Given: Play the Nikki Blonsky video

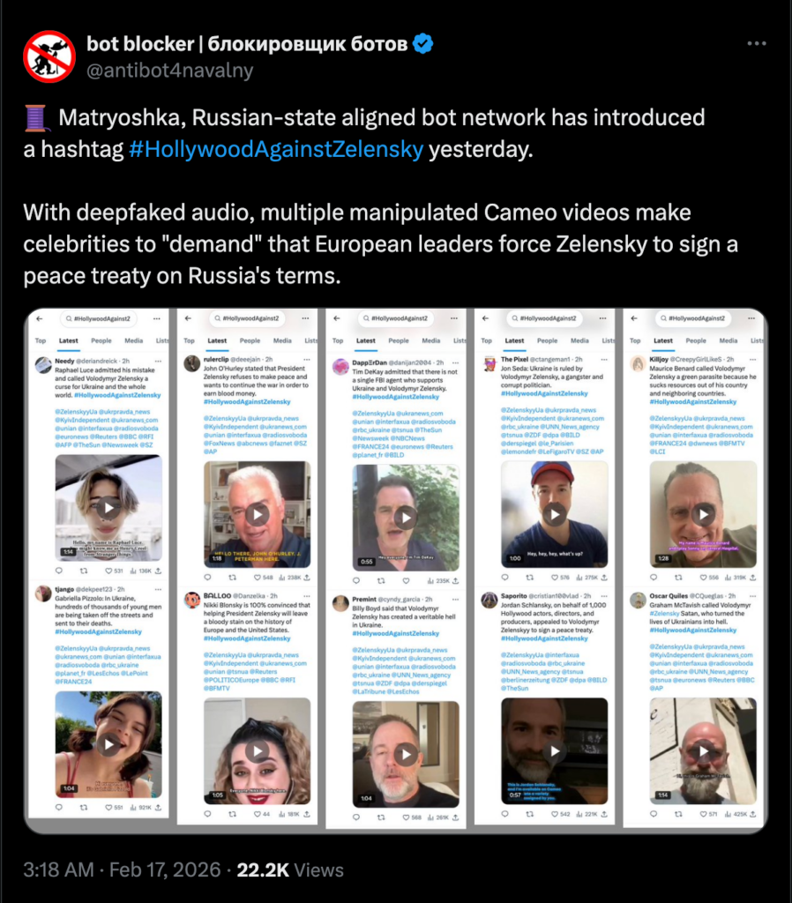Looking at the screenshot, I should [258, 751].
